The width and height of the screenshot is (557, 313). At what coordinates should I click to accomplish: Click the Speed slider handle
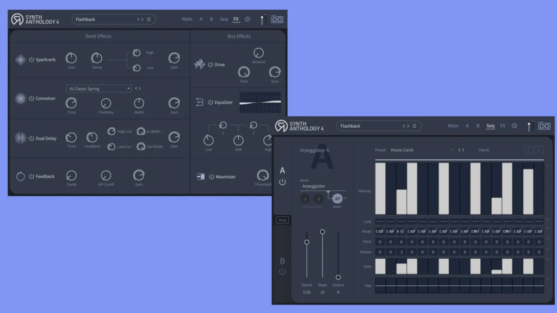pyautogui.click(x=307, y=242)
